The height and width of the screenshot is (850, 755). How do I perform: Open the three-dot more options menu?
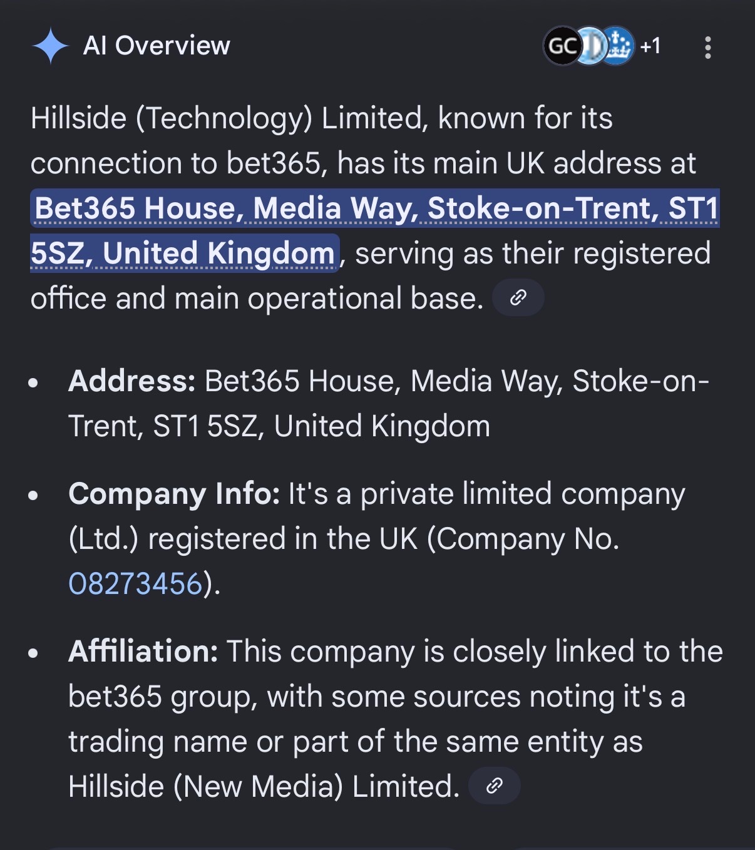pos(708,48)
